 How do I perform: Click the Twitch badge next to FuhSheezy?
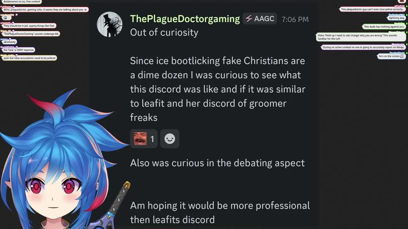click(14, 6)
